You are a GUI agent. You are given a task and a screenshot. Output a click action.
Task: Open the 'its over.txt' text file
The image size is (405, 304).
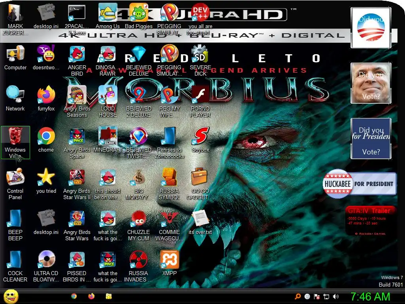point(201,222)
